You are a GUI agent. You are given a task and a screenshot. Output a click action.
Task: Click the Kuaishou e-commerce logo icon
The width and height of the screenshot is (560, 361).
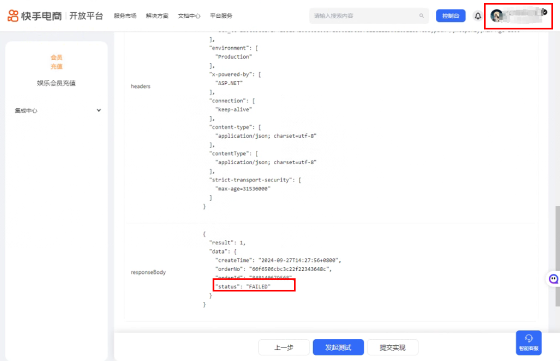tap(13, 16)
